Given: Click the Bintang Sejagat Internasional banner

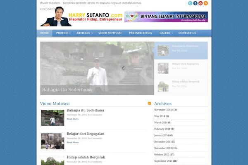Looking at the screenshot, I should click(166, 17).
